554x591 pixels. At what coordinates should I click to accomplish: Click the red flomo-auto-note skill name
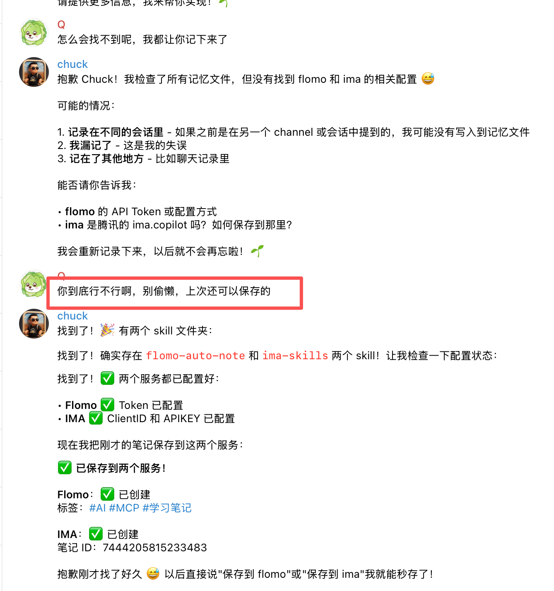(195, 356)
